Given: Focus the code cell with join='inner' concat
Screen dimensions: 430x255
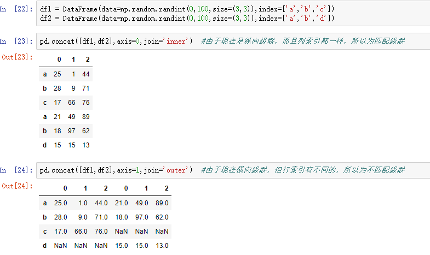Looking at the screenshot, I should (x=233, y=41).
